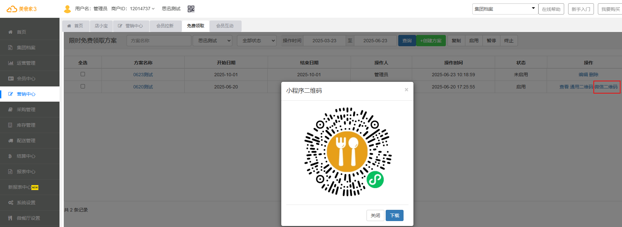Switch to the 店小宝 tab
Screen dimensions: 622x227
click(x=101, y=26)
